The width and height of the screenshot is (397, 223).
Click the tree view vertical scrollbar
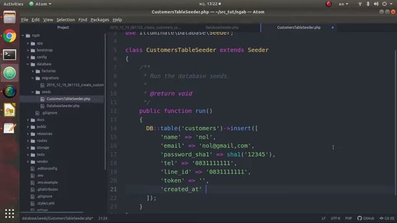pyautogui.click(x=105, y=102)
